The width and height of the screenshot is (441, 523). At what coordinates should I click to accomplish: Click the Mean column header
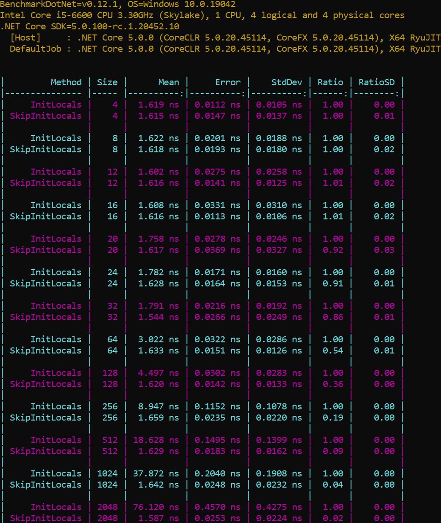click(168, 82)
